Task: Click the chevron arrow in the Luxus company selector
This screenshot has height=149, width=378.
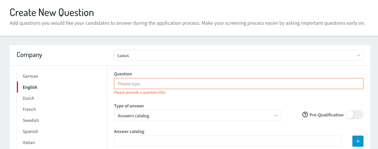Action: tap(359, 55)
